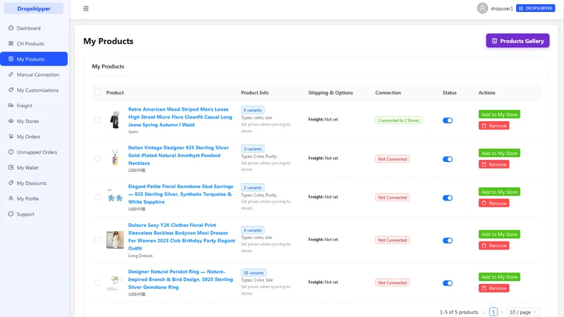Toggle status switch for Dulzura Maxi Dresses
564x317 pixels.
pos(448,240)
